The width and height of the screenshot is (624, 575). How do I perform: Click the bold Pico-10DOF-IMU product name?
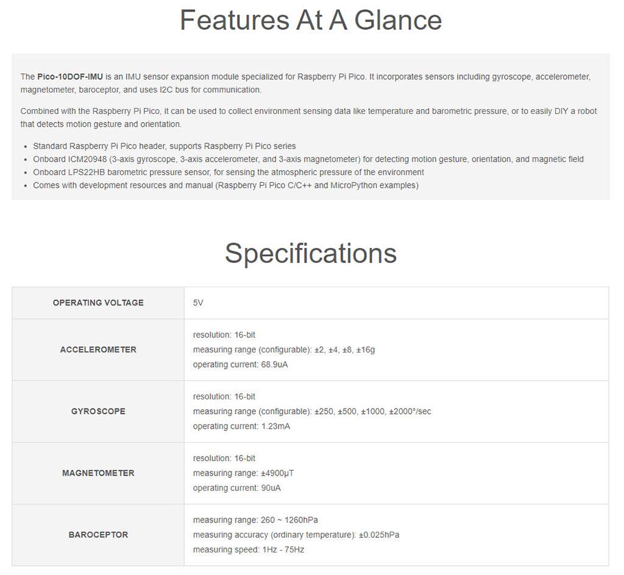(x=70, y=77)
